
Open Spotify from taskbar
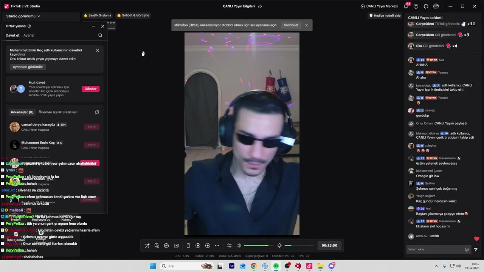pos(276,266)
